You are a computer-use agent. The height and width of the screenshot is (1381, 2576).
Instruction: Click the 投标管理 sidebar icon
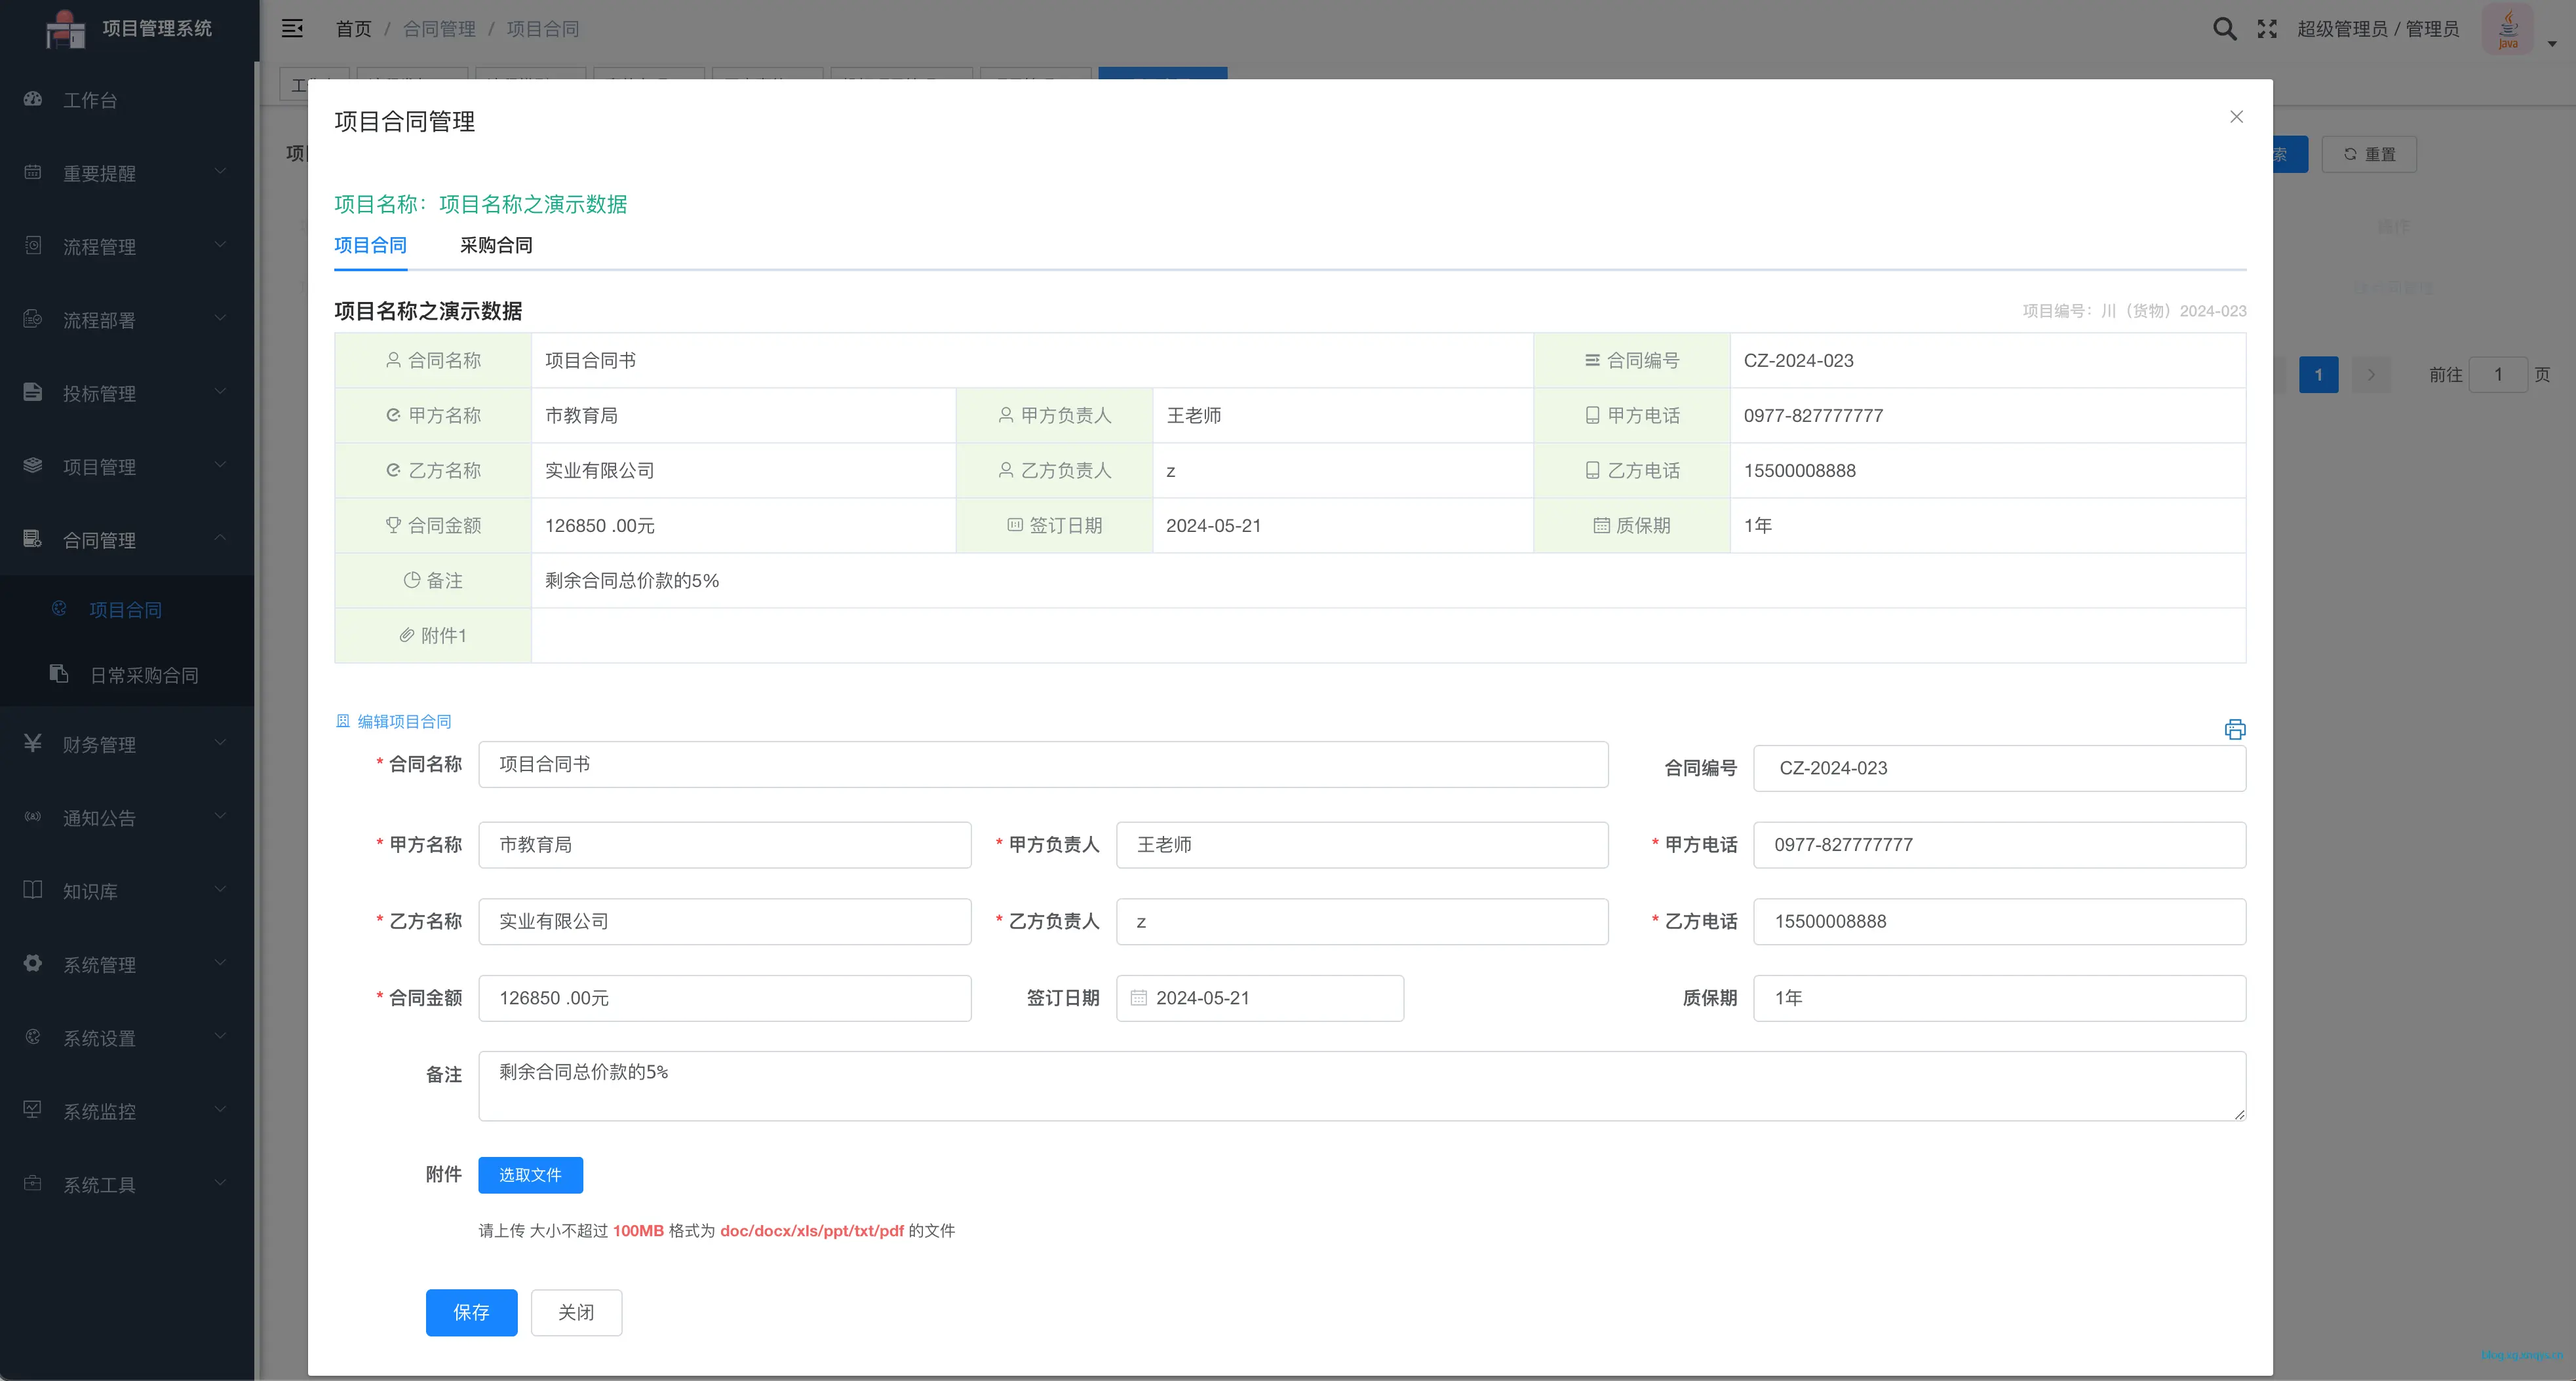tap(31, 392)
